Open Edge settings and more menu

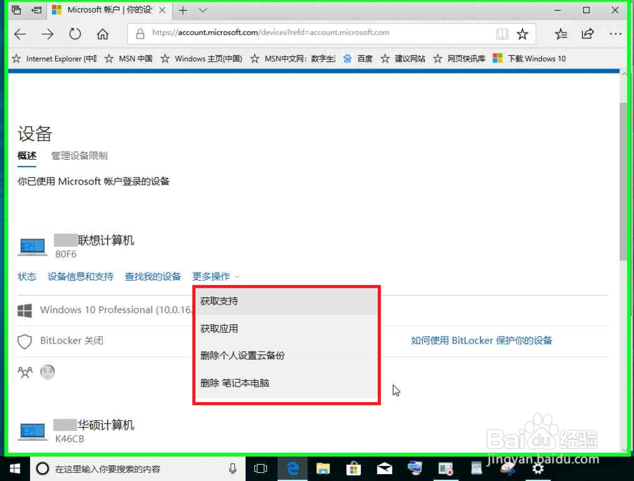point(616,34)
